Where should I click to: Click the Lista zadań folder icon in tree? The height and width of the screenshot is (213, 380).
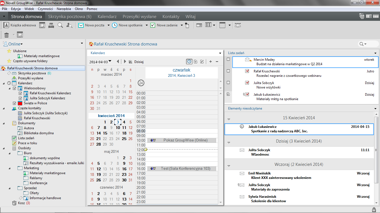point(14,138)
